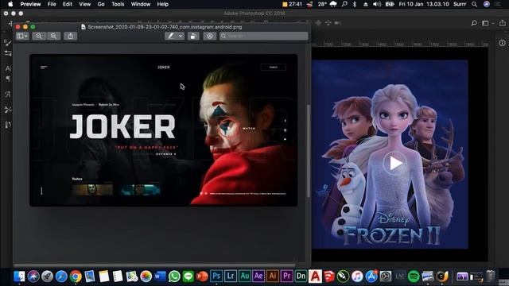
Task: Open the Help menu
Action: (x=162, y=4)
